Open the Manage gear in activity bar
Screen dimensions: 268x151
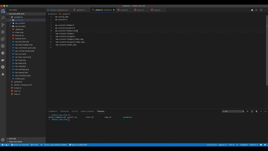[3, 140]
